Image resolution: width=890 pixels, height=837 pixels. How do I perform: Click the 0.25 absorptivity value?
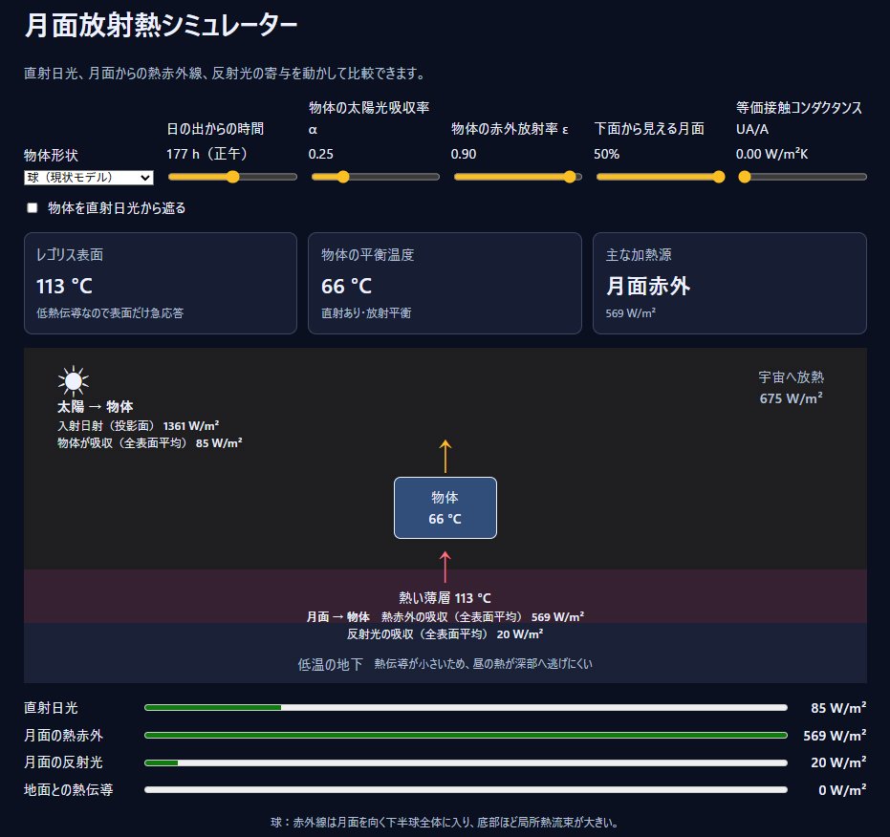pos(320,154)
